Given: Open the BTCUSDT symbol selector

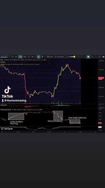Looking at the screenshot, I should [x=4, y=57].
